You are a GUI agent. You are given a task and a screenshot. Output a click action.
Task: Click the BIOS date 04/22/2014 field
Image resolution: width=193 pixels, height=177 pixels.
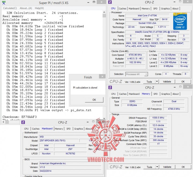70,171
